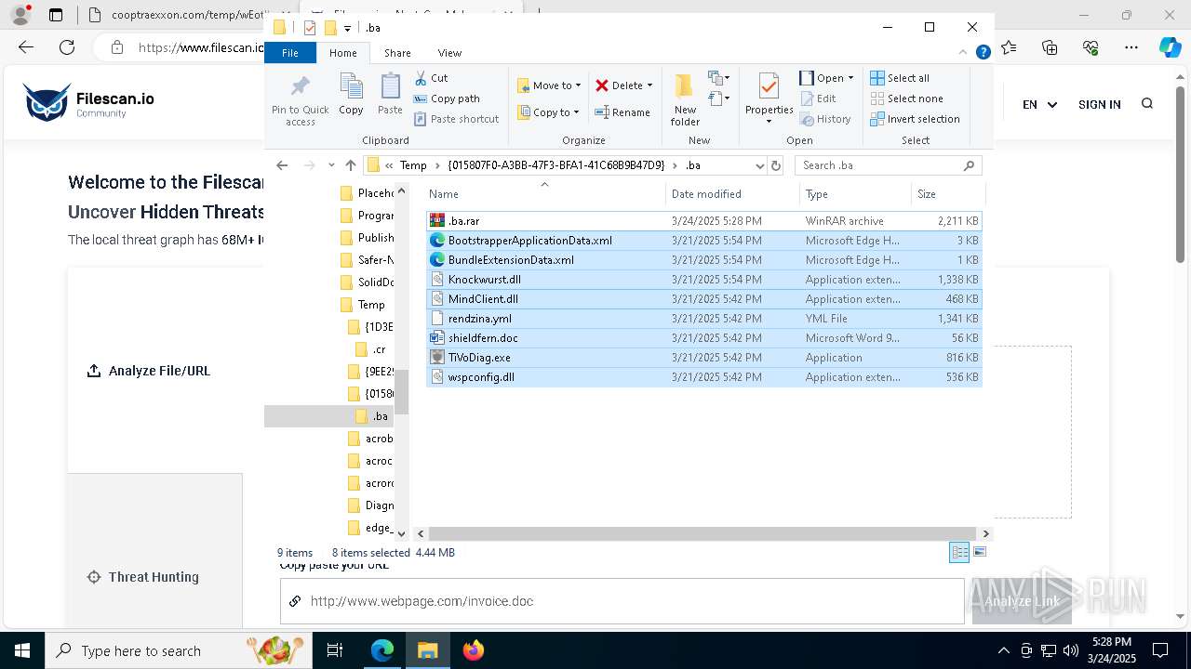Click the Cut scissors option

431,78
